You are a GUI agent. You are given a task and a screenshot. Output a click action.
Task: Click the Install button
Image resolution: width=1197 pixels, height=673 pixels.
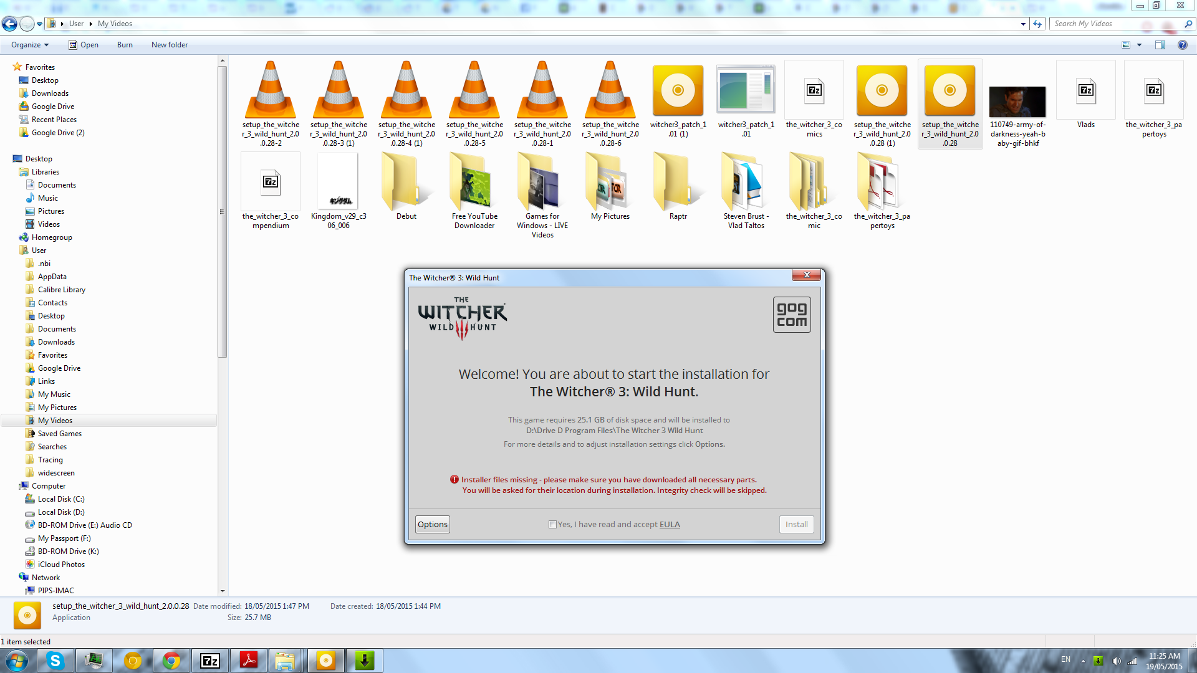[796, 525]
